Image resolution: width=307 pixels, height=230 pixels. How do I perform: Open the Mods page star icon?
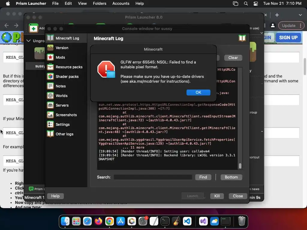pyautogui.click(x=50, y=57)
